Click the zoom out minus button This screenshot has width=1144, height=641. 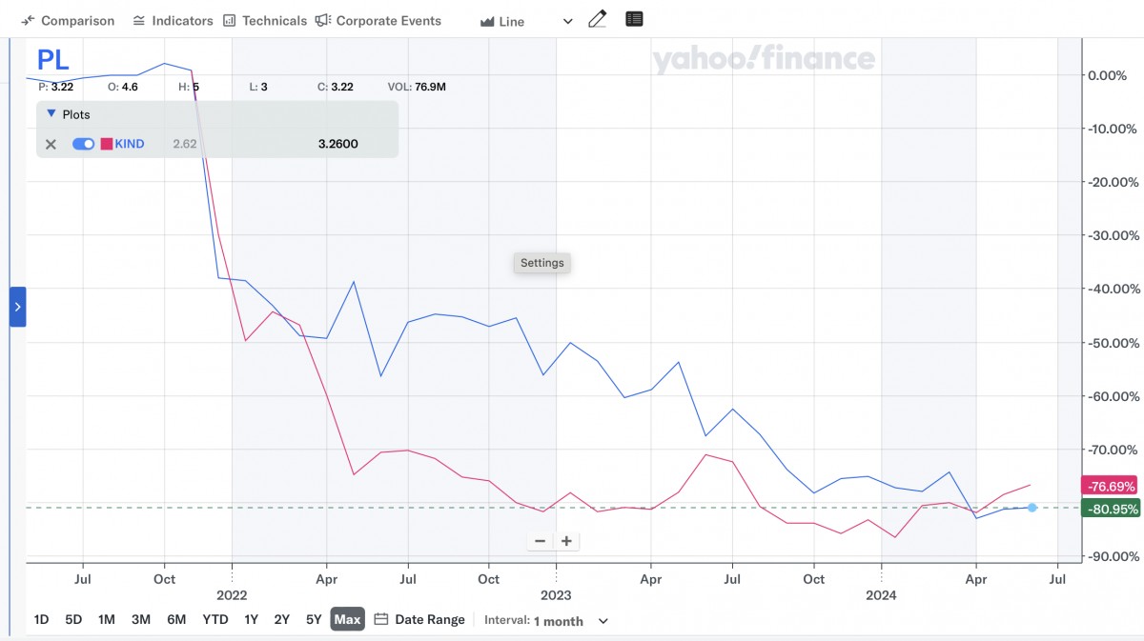(540, 541)
